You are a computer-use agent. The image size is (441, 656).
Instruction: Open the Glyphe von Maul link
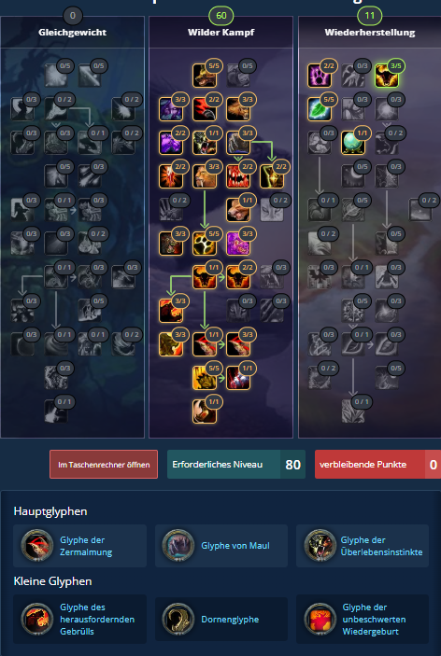(x=235, y=546)
